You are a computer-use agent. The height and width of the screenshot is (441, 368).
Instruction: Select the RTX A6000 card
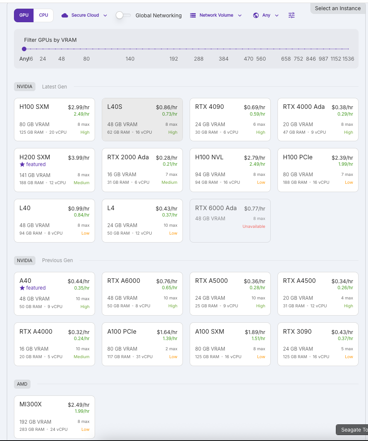[142, 294]
